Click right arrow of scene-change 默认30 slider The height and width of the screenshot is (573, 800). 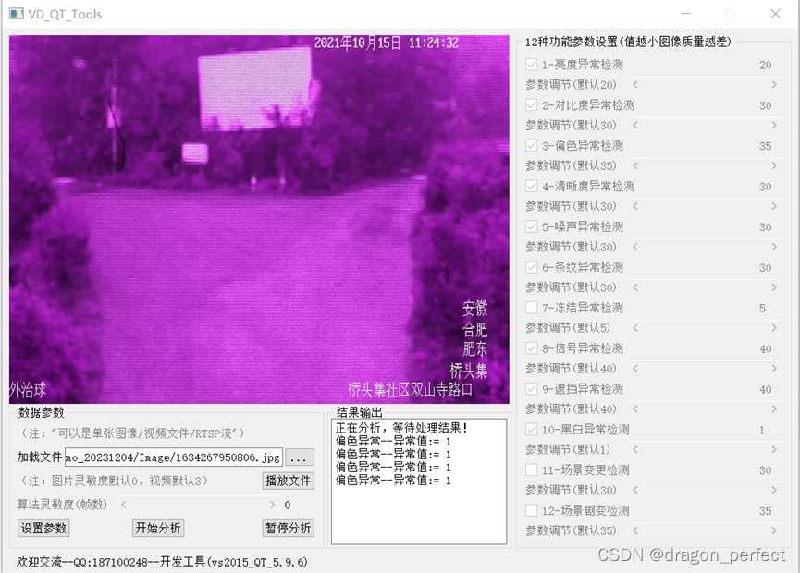click(774, 490)
